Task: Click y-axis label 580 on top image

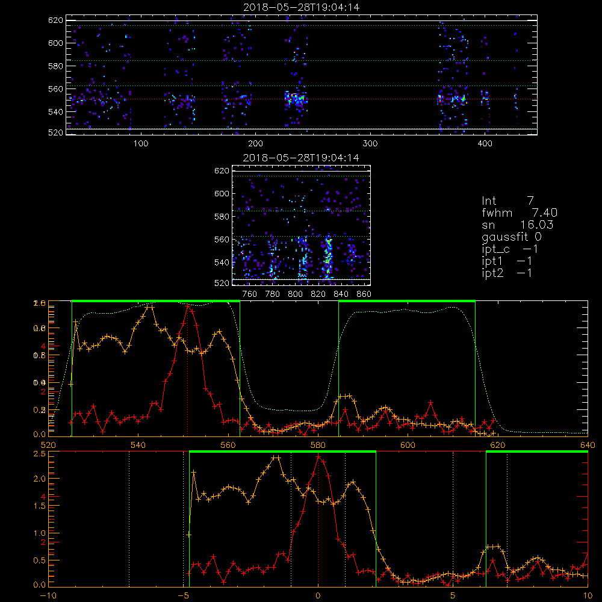Action: point(55,66)
